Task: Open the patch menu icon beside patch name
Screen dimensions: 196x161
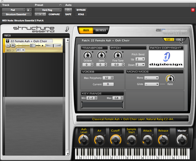Action: pos(7,41)
